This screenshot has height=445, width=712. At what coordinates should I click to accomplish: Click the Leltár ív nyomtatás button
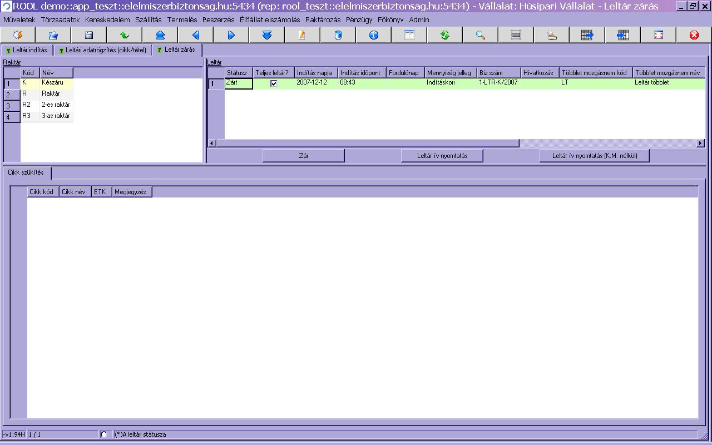tap(442, 156)
